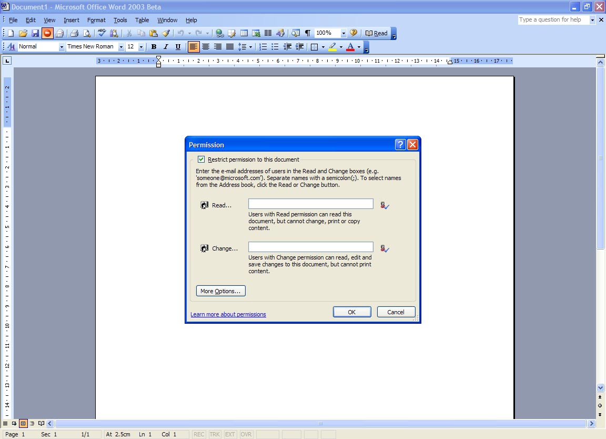Click Bullets list icon
Image resolution: width=606 pixels, height=439 pixels.
pyautogui.click(x=275, y=47)
